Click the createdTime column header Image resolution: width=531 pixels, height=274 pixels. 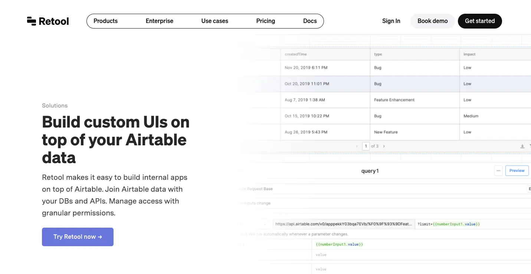point(325,54)
